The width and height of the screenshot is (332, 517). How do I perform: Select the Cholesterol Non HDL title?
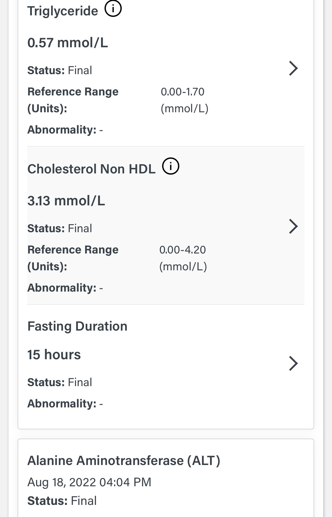click(91, 169)
